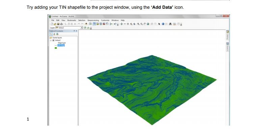This screenshot has height=132, width=254.
Task: Select the Set Observer tool
Action: (x=134, y=24)
